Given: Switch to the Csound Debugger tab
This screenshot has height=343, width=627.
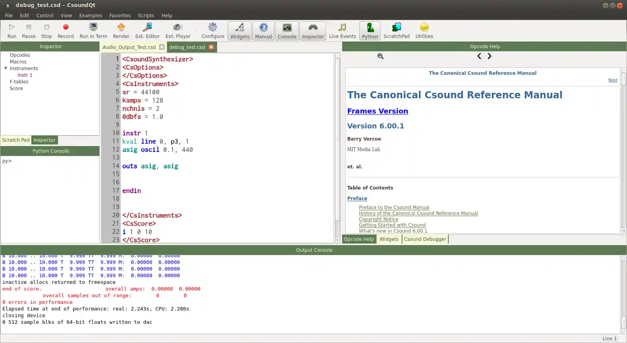Looking at the screenshot, I should pyautogui.click(x=425, y=239).
